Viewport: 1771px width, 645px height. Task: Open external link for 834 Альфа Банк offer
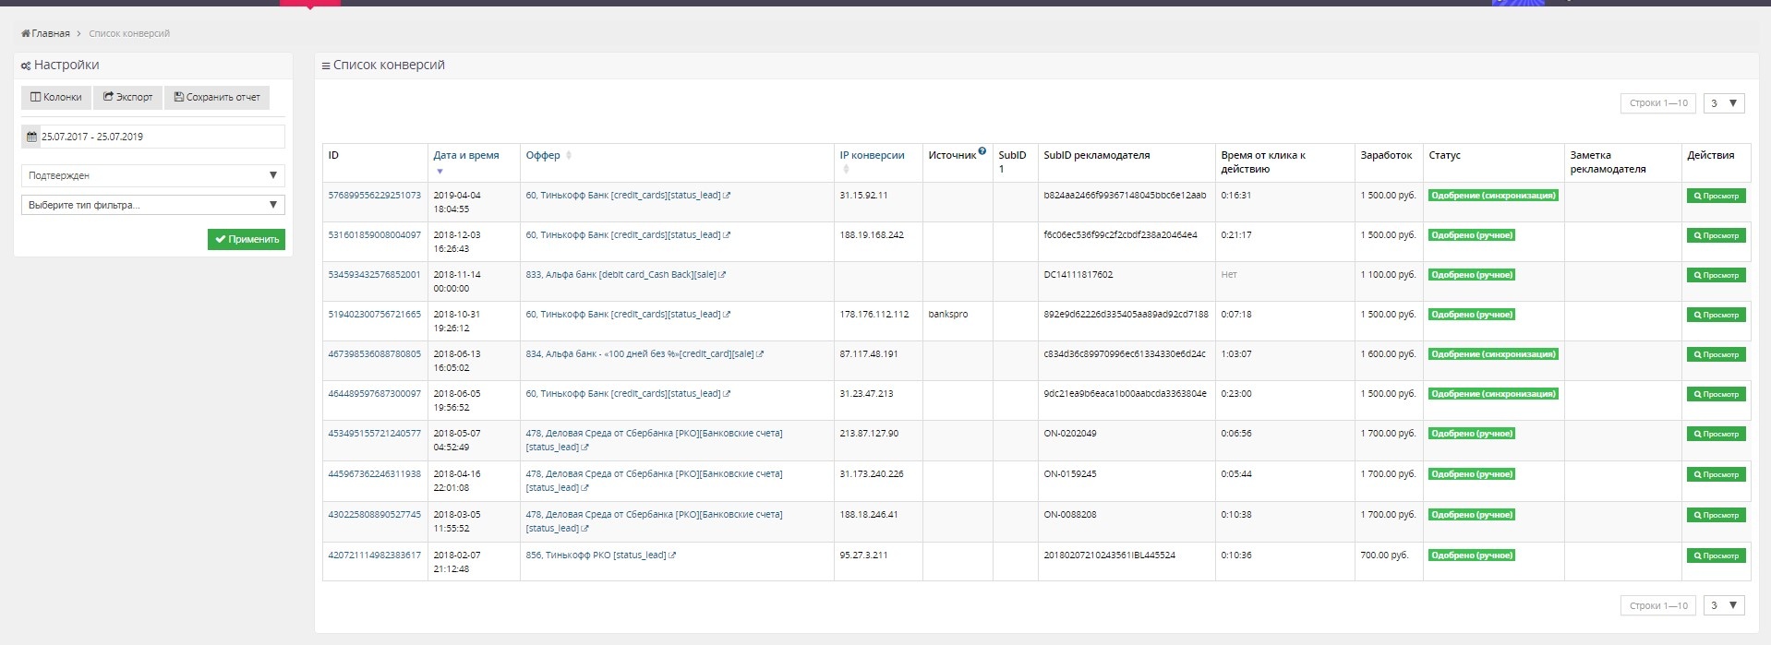point(760,354)
